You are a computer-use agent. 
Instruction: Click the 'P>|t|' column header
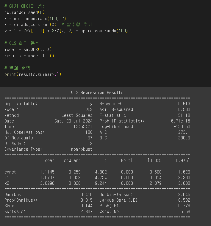[x=127, y=160]
